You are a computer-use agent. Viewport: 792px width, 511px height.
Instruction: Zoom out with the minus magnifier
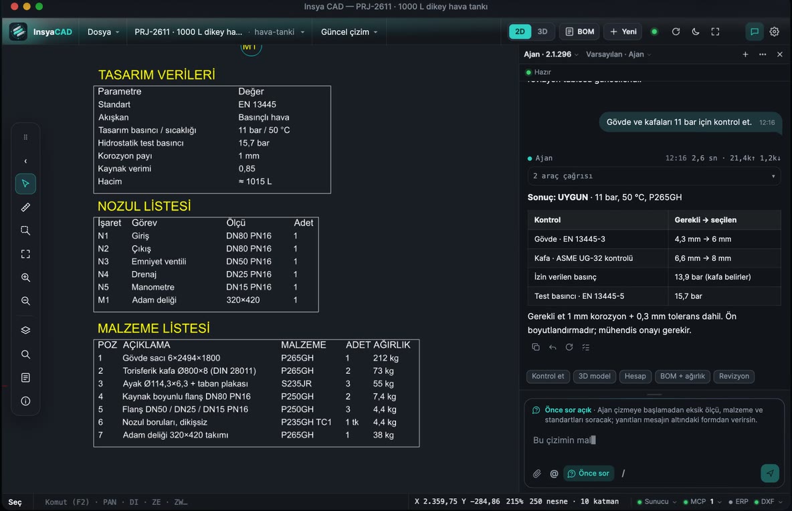[x=25, y=301]
